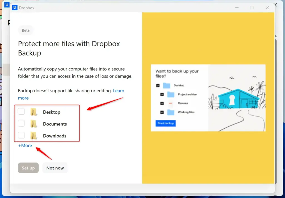Check the Desktop folder checkbox

21,112
